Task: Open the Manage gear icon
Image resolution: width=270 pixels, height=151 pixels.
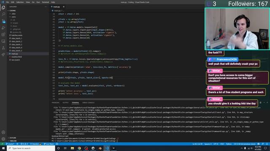Action: [x=3, y=139]
